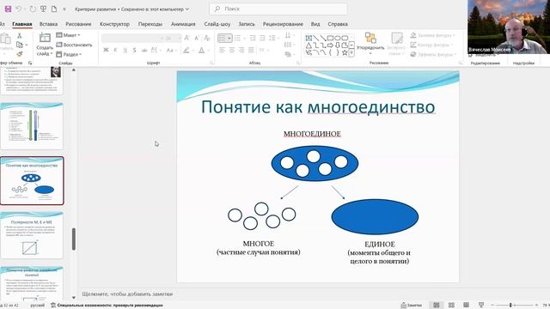Open the Слайд-шоу ribbon tab

[217, 24]
